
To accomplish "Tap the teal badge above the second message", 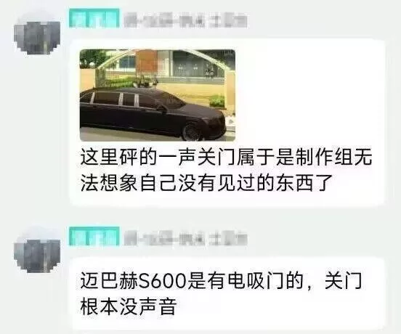I will [x=94, y=236].
